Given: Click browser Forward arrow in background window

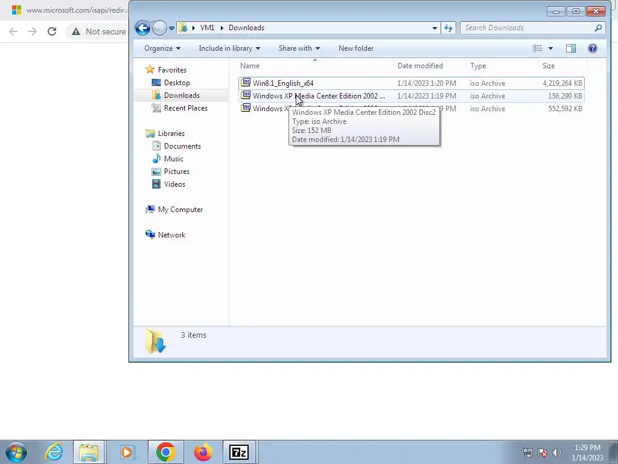Looking at the screenshot, I should coord(33,31).
